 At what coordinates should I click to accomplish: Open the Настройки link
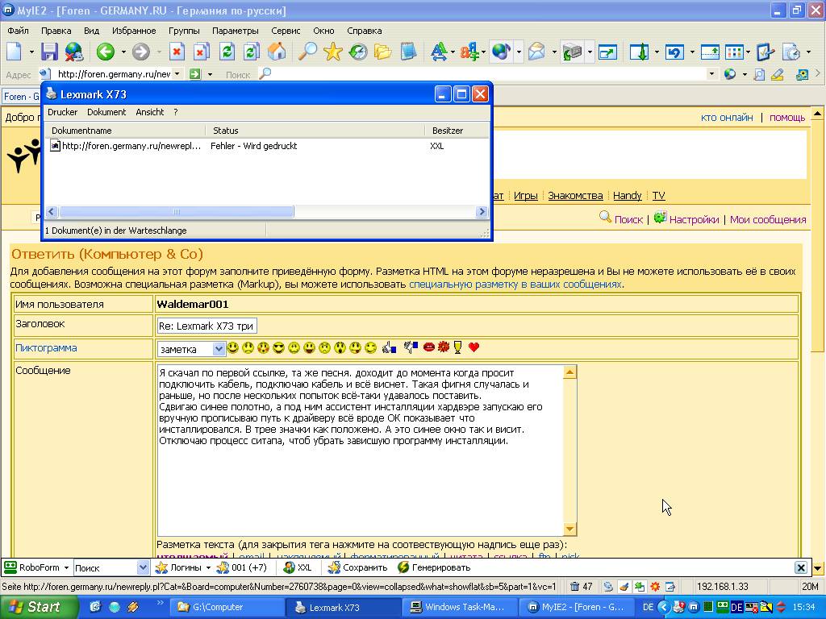pos(694,219)
